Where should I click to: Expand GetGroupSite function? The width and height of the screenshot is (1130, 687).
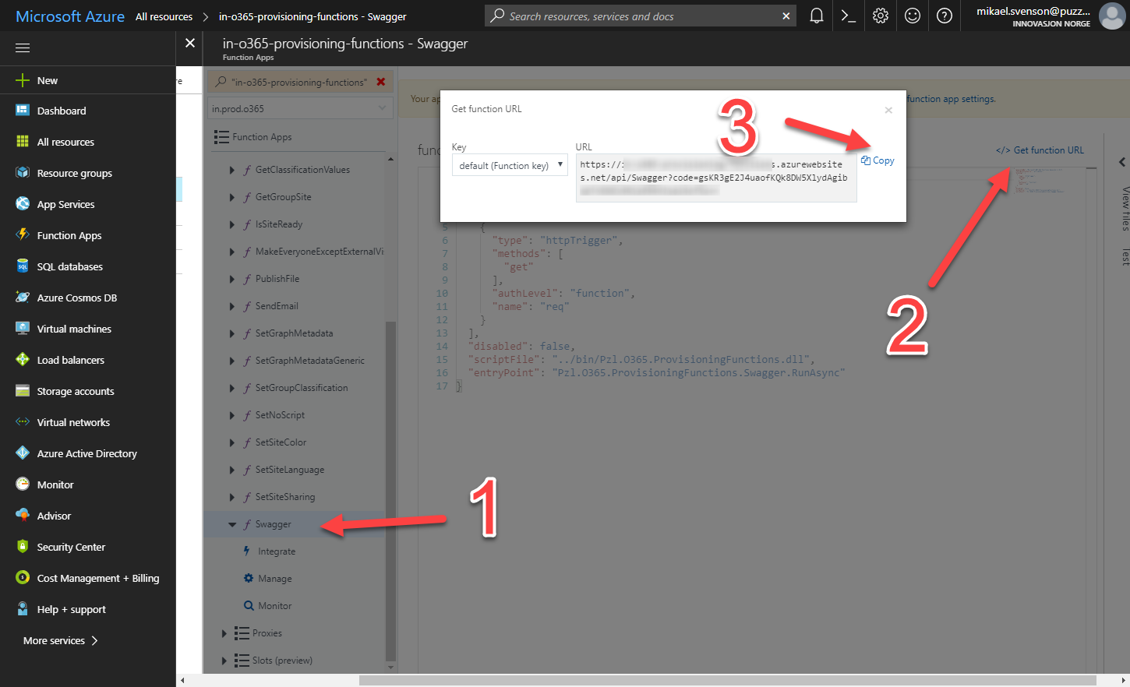click(x=231, y=197)
